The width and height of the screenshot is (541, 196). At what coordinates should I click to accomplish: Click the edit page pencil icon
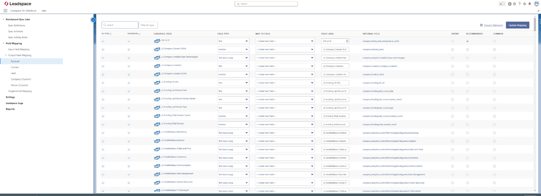[538, 11]
